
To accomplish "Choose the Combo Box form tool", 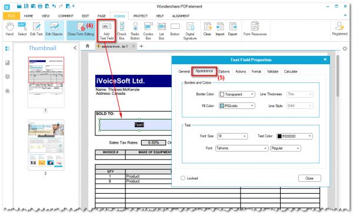I will [x=148, y=31].
